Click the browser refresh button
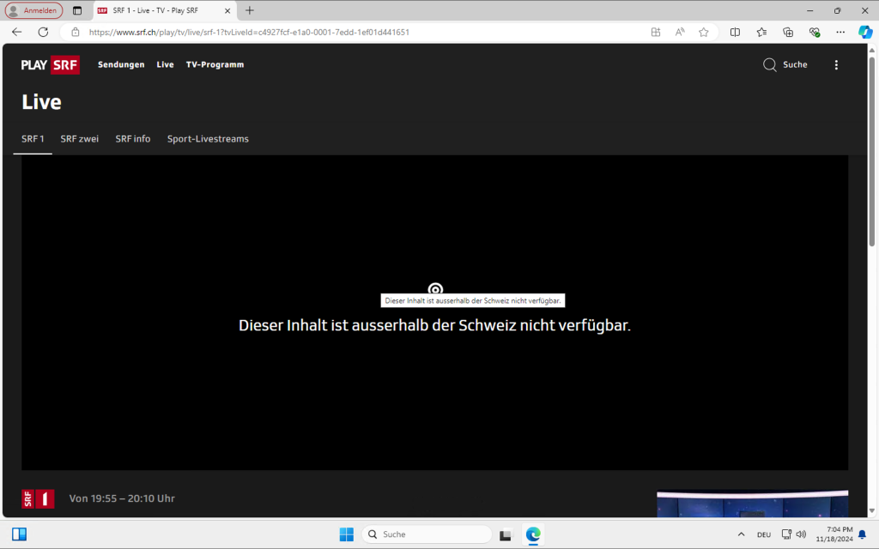This screenshot has height=549, width=879. tap(43, 32)
